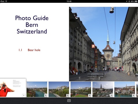The width and height of the screenshot is (138, 104).
Task: Tap the Bern clock tower street photo
Action: coord(103,44)
